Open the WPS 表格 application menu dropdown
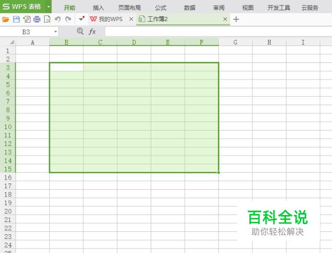 tap(48, 7)
